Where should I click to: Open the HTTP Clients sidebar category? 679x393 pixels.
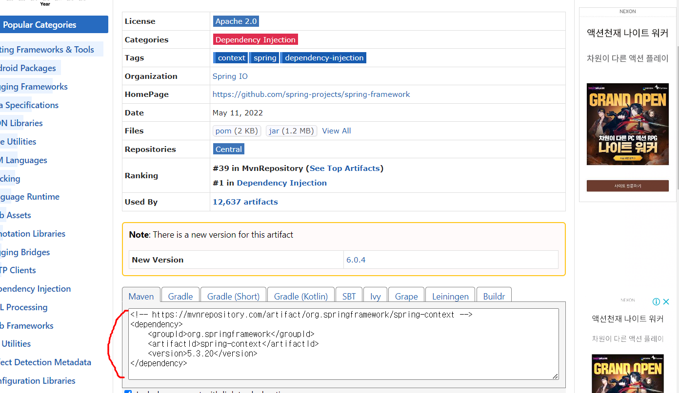18,270
